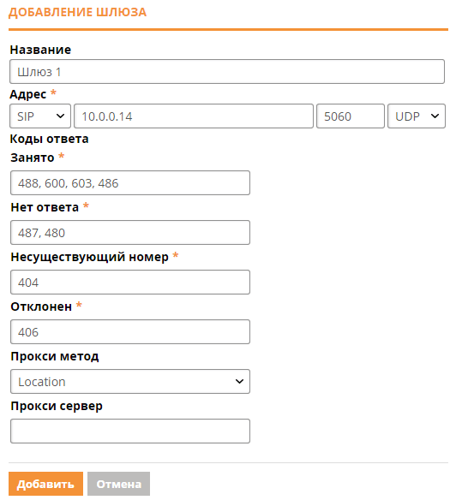This screenshot has width=450, height=500.
Task: Click the Нет ответа codes field
Action: (130, 233)
